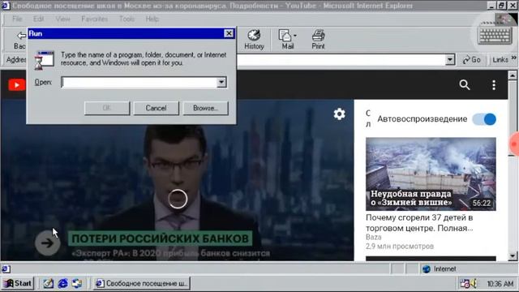Image resolution: width=519 pixels, height=292 pixels.
Task: Click the Go button
Action: (x=472, y=60)
